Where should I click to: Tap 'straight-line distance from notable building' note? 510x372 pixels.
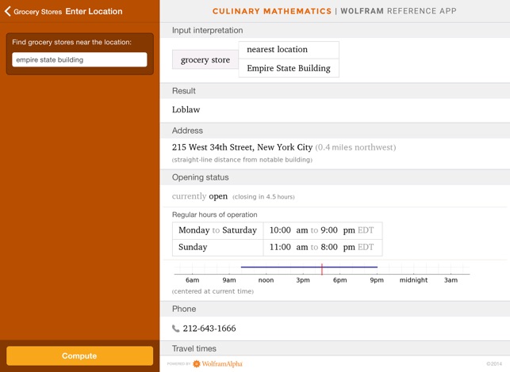243,160
